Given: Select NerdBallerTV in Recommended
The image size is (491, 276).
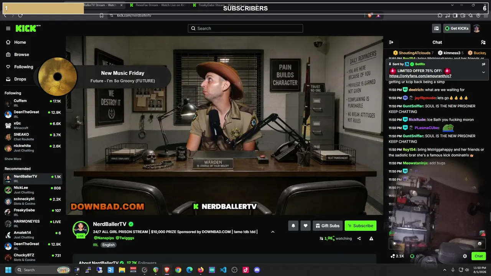Looking at the screenshot, I should [33, 179].
